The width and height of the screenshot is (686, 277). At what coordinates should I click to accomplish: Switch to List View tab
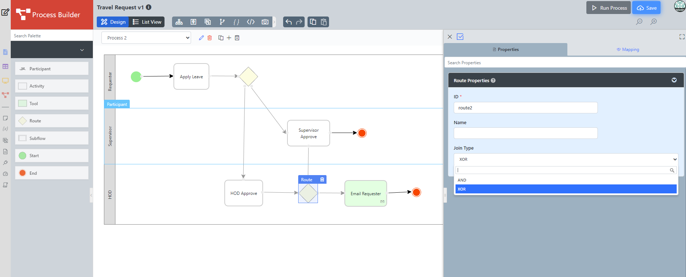[147, 22]
